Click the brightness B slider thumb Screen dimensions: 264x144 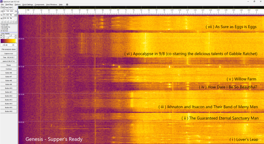coord(10,35)
